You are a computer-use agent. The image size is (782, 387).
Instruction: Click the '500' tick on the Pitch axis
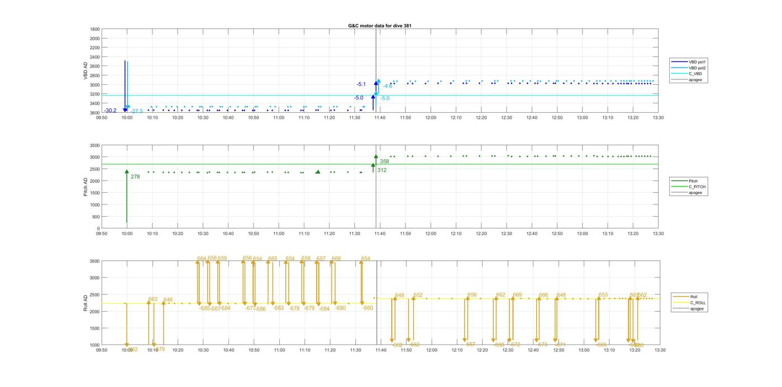click(x=96, y=217)
